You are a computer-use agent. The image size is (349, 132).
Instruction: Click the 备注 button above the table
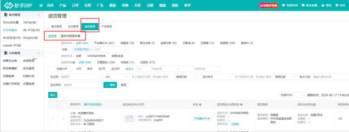pyautogui.click(x=53, y=95)
